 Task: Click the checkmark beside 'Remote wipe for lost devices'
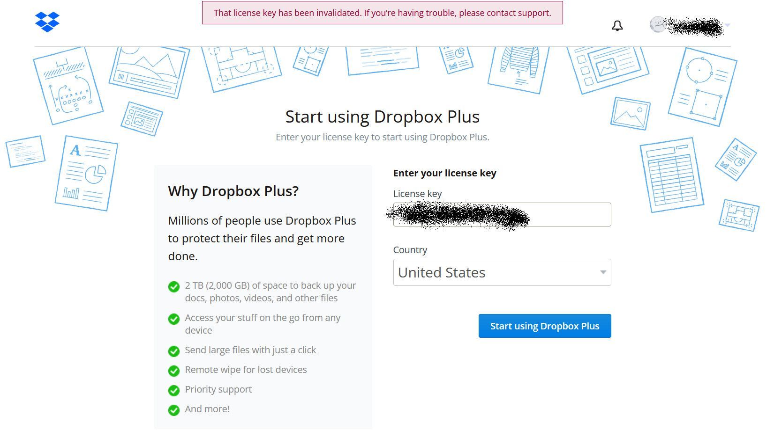173,371
